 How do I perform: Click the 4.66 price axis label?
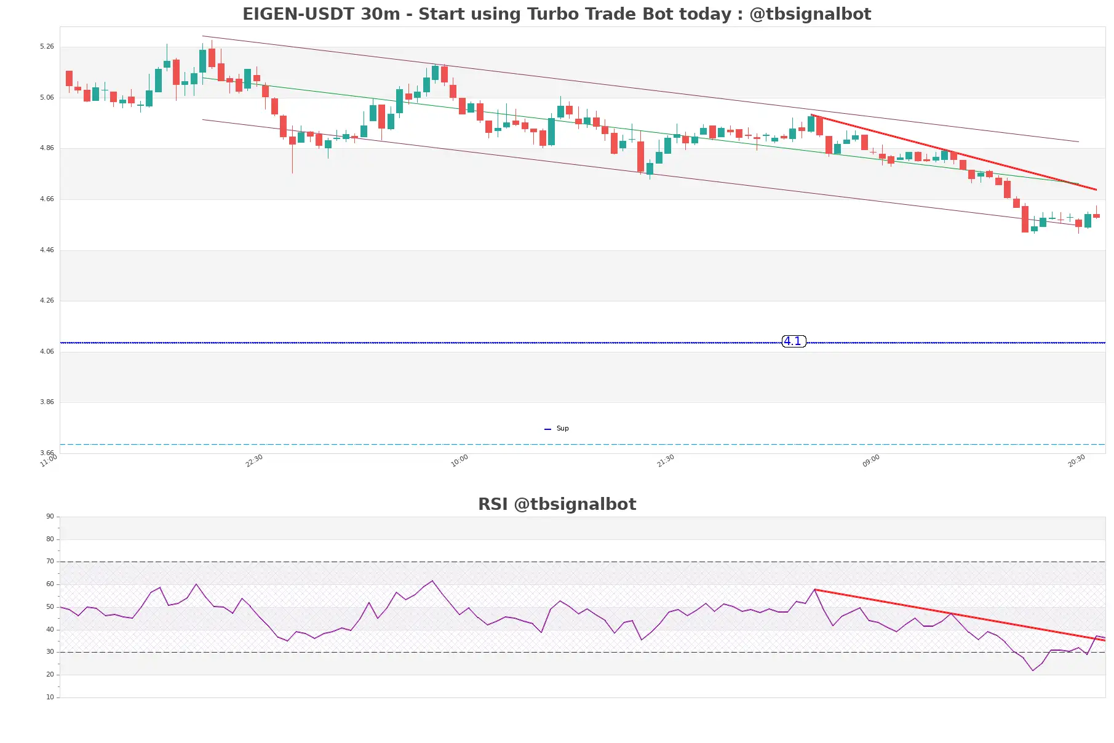coord(47,199)
